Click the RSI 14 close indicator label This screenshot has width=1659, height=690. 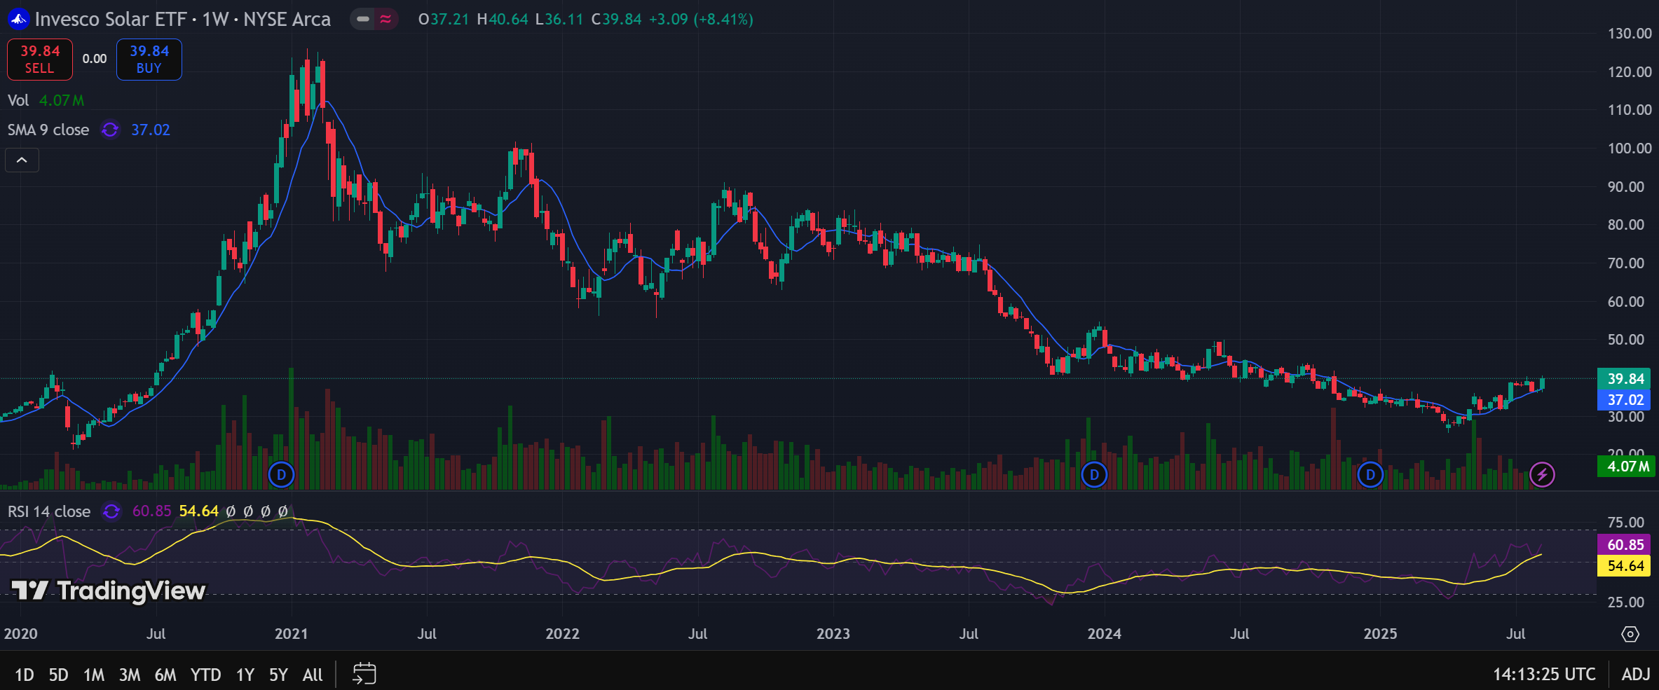(x=49, y=511)
